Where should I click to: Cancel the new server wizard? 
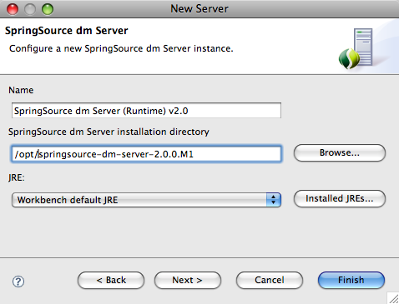(270, 280)
